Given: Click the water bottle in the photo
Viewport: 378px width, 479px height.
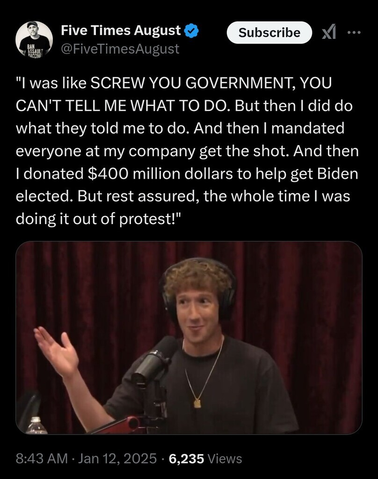Looking at the screenshot, I should pyautogui.click(x=36, y=425).
